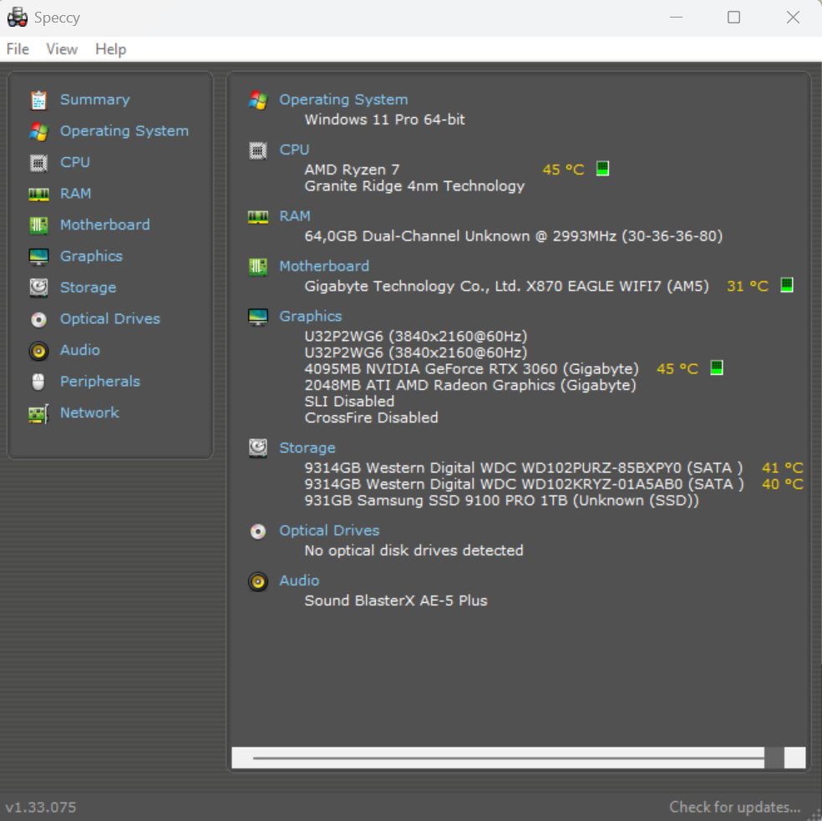Click the NVIDIA GeForce RTX 3060 line
This screenshot has height=821, width=822.
(x=472, y=369)
